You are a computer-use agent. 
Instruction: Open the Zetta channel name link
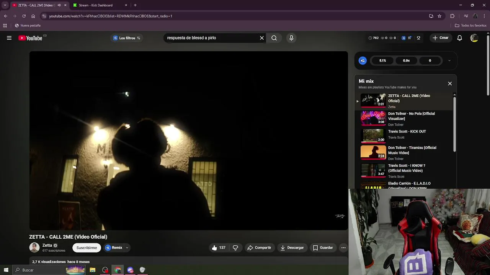[x=47, y=246]
